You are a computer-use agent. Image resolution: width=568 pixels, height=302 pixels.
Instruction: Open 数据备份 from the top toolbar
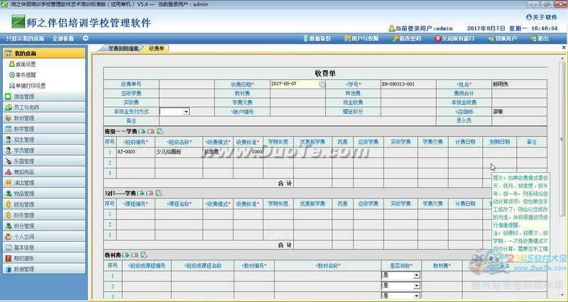tap(317, 38)
